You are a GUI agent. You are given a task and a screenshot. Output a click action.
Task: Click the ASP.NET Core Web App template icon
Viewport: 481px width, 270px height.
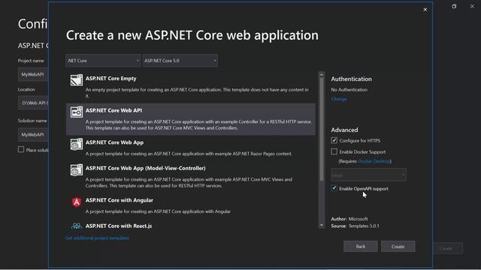[77, 144]
